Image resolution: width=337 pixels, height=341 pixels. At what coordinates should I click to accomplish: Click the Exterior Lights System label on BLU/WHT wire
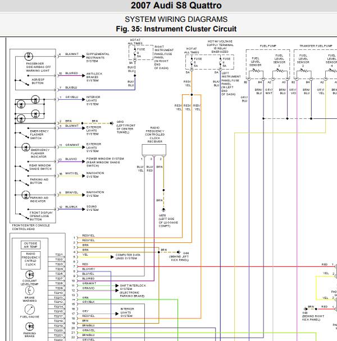tap(94, 131)
